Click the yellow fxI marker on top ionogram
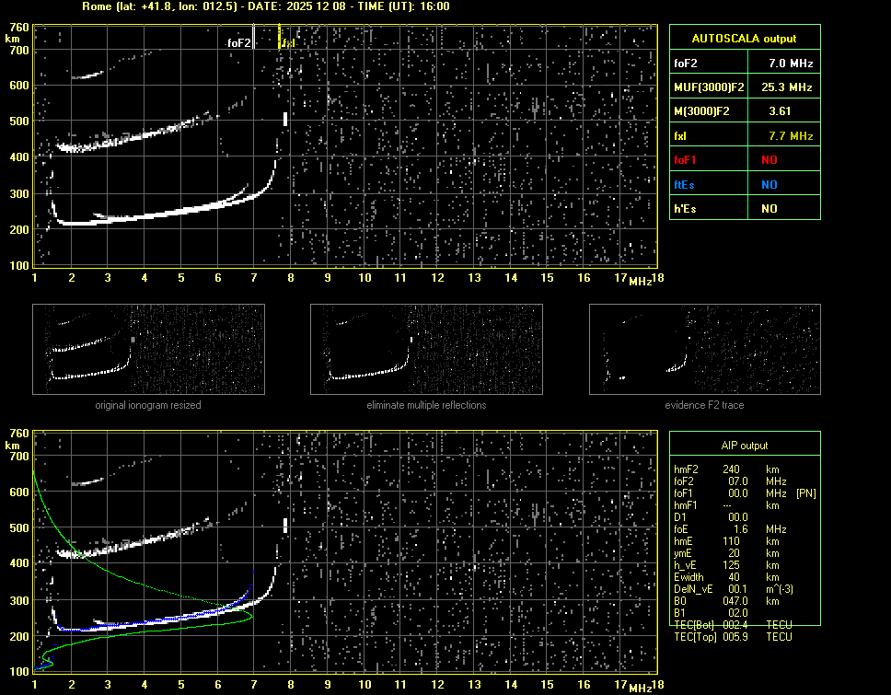 280,38
